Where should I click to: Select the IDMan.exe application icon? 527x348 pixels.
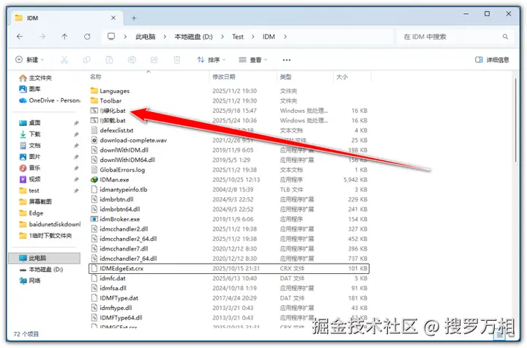coord(94,179)
